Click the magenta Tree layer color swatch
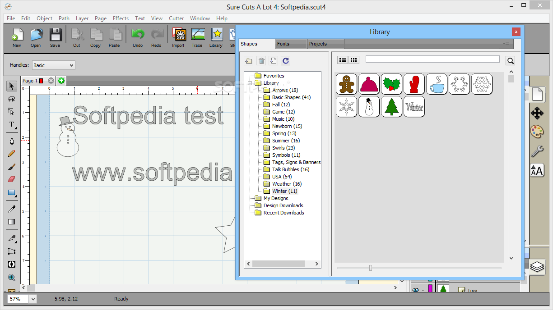 [430, 289]
